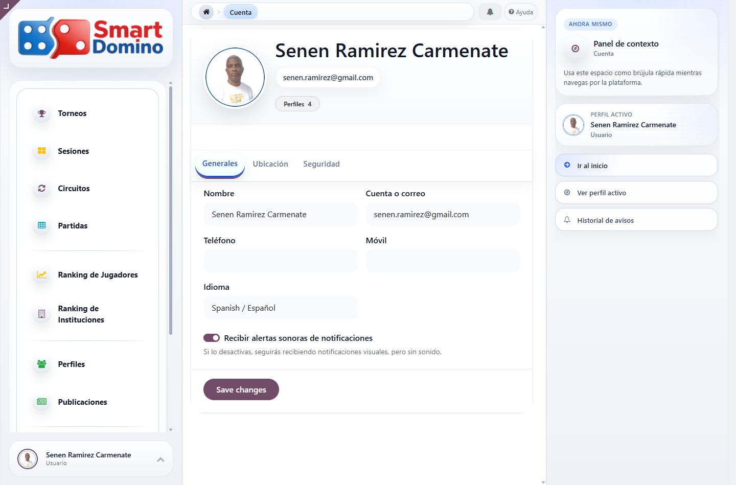The height and width of the screenshot is (485, 736).
Task: Click the Teléfono input field
Action: 281,261
